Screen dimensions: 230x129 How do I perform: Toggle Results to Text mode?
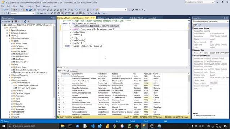(x=77, y=13)
